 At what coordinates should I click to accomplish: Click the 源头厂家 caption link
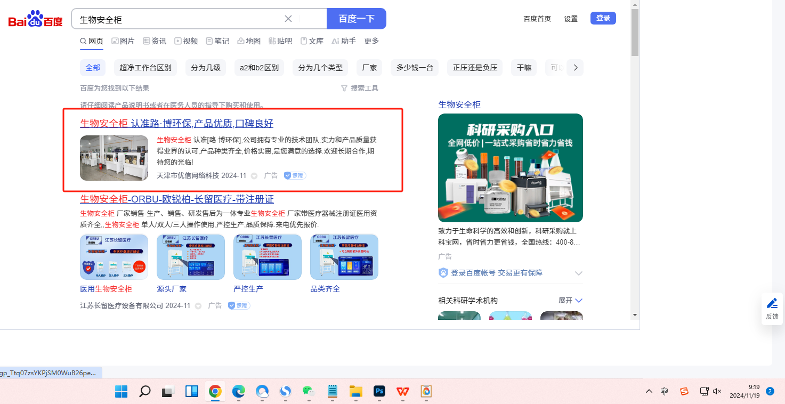tap(172, 289)
